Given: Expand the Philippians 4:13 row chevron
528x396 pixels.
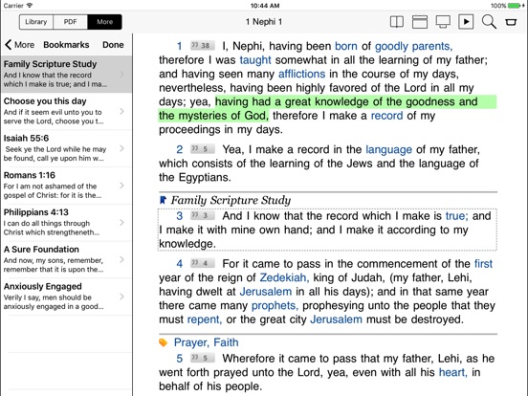Looking at the screenshot, I should coord(121,223).
